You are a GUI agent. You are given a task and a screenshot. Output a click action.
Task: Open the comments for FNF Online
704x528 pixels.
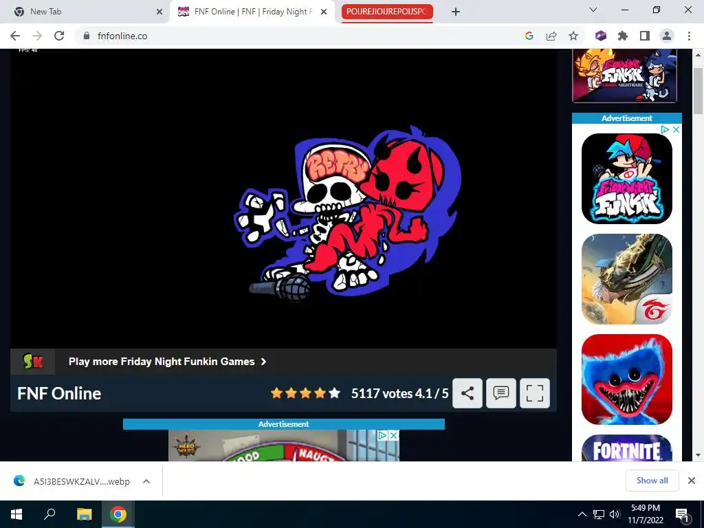(x=501, y=393)
